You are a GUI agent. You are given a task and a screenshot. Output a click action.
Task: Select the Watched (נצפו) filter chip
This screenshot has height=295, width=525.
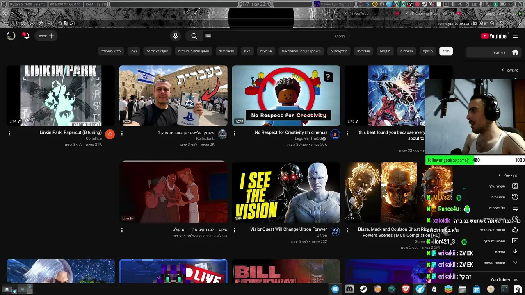134,51
